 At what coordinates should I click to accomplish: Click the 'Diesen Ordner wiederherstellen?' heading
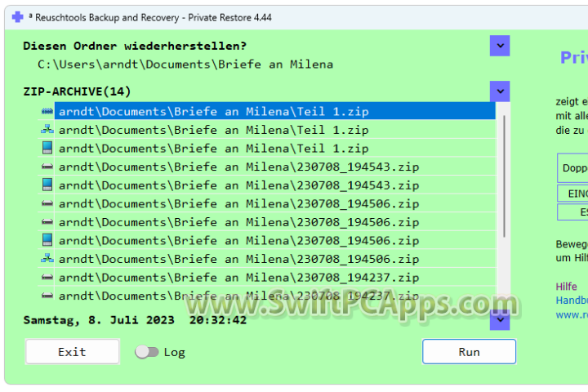coord(135,46)
